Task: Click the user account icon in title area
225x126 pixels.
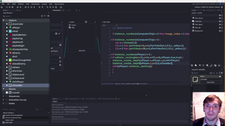Action: pyautogui.click(x=220, y=4)
